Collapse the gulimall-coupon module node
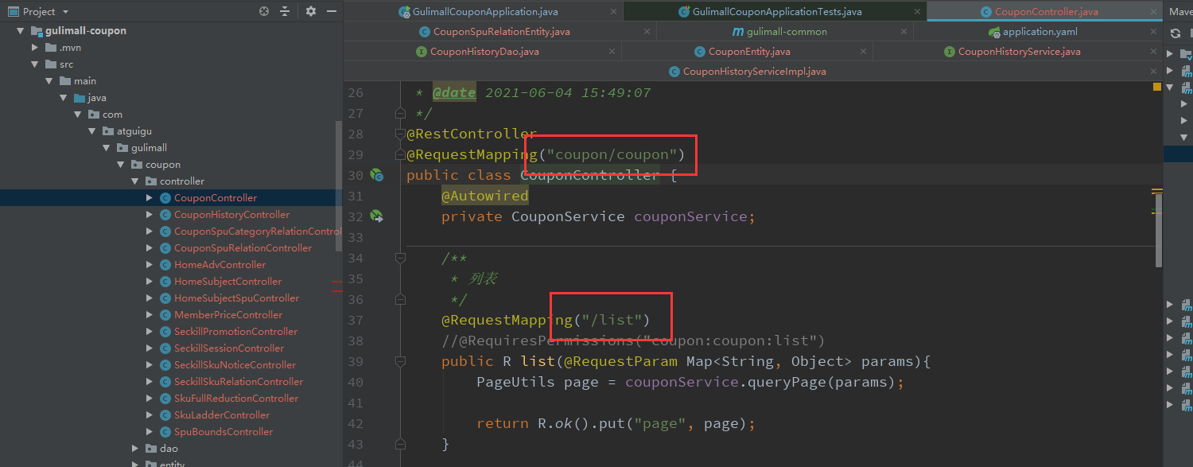 [20, 31]
